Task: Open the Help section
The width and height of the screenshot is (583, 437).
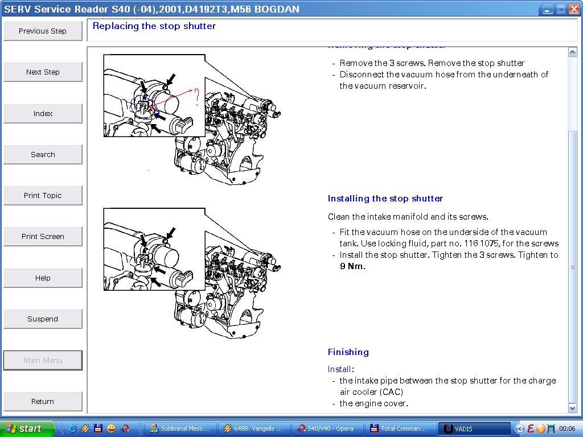Action: tap(43, 278)
